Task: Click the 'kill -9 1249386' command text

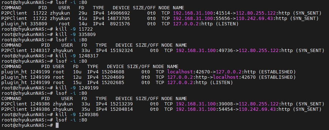Action: pos(77,115)
